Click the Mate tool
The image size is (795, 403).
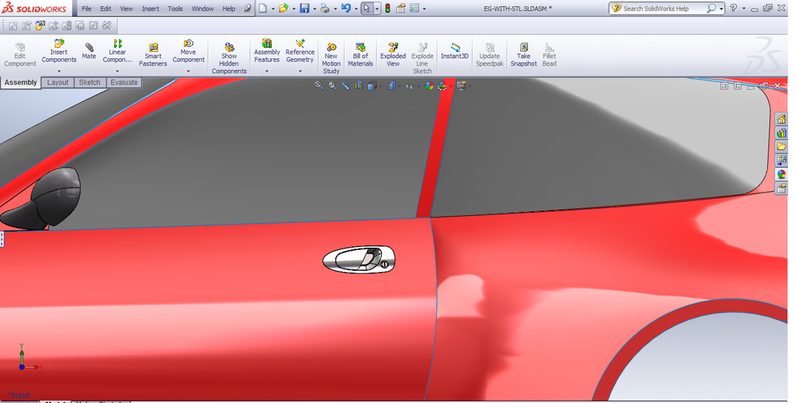89,51
